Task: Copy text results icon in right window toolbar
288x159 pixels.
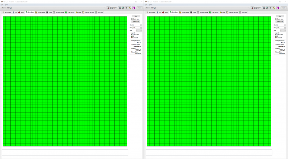Action: click(264, 8)
